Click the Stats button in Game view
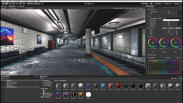Screen dimensions: 183x103 click(135, 8)
